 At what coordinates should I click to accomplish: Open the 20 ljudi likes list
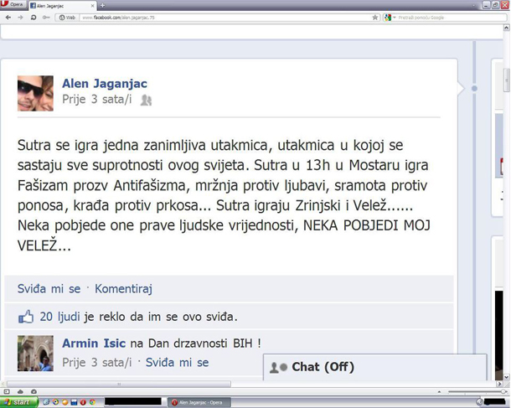60,317
